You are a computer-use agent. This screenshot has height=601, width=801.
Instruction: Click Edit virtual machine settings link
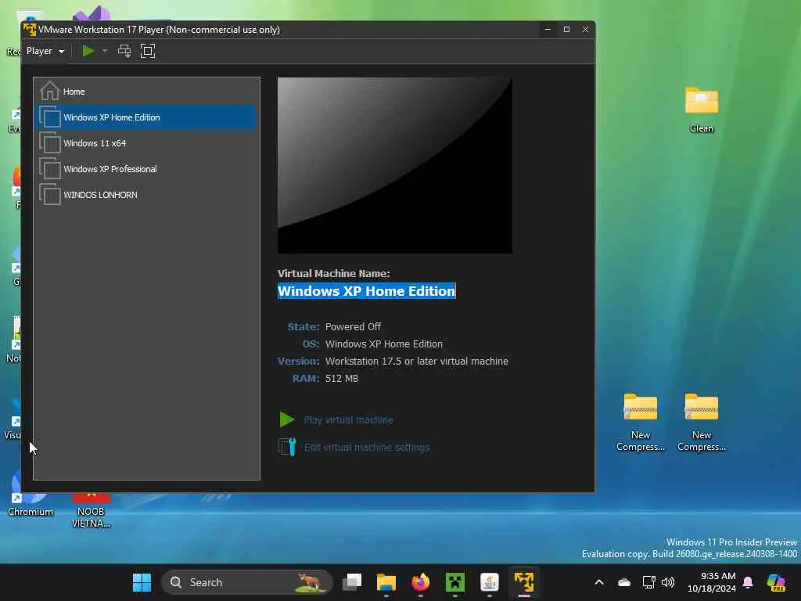367,447
